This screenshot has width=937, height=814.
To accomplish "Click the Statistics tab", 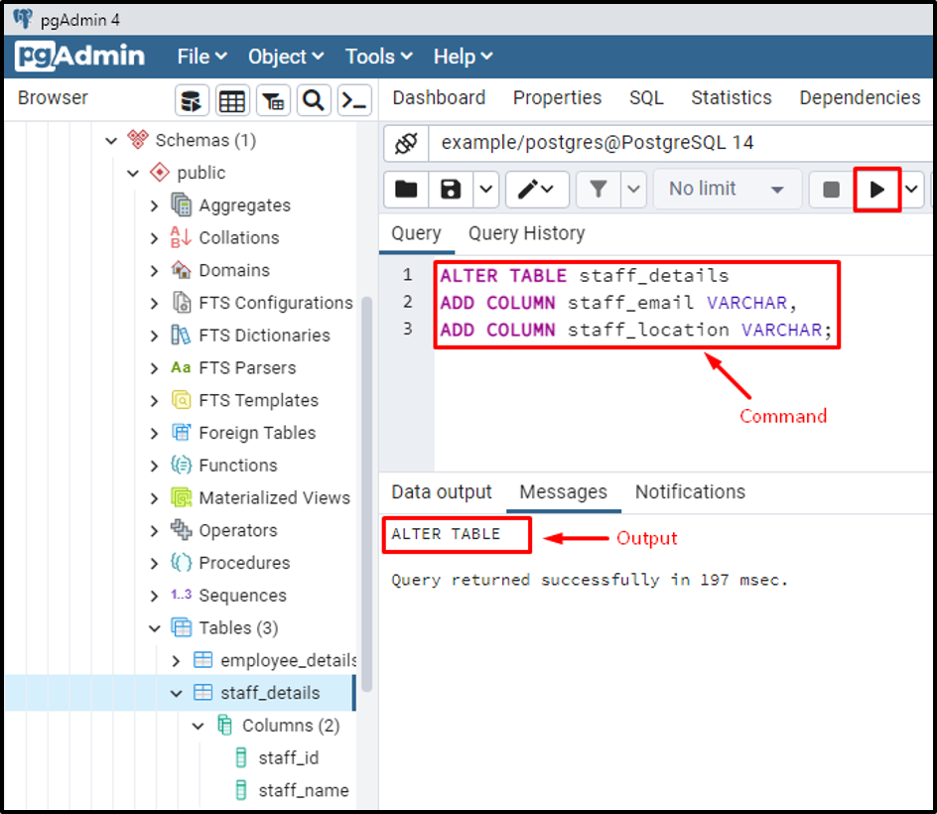I will click(x=732, y=97).
